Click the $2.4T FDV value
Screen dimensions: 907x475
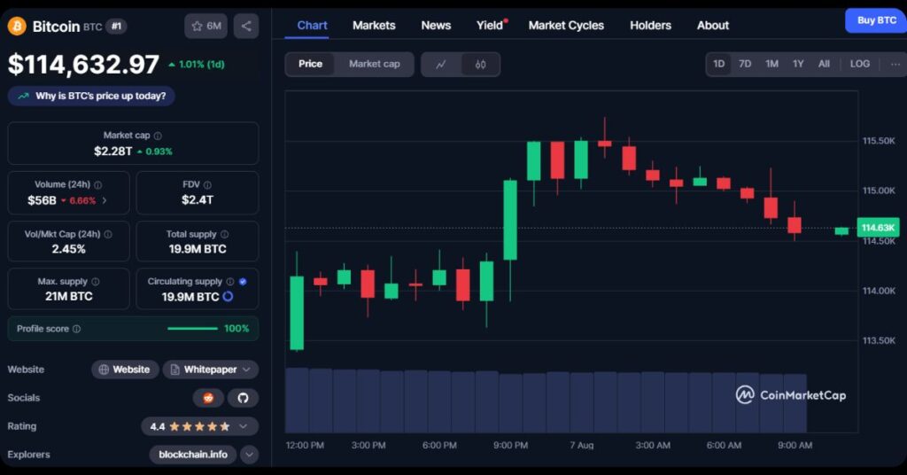point(198,200)
